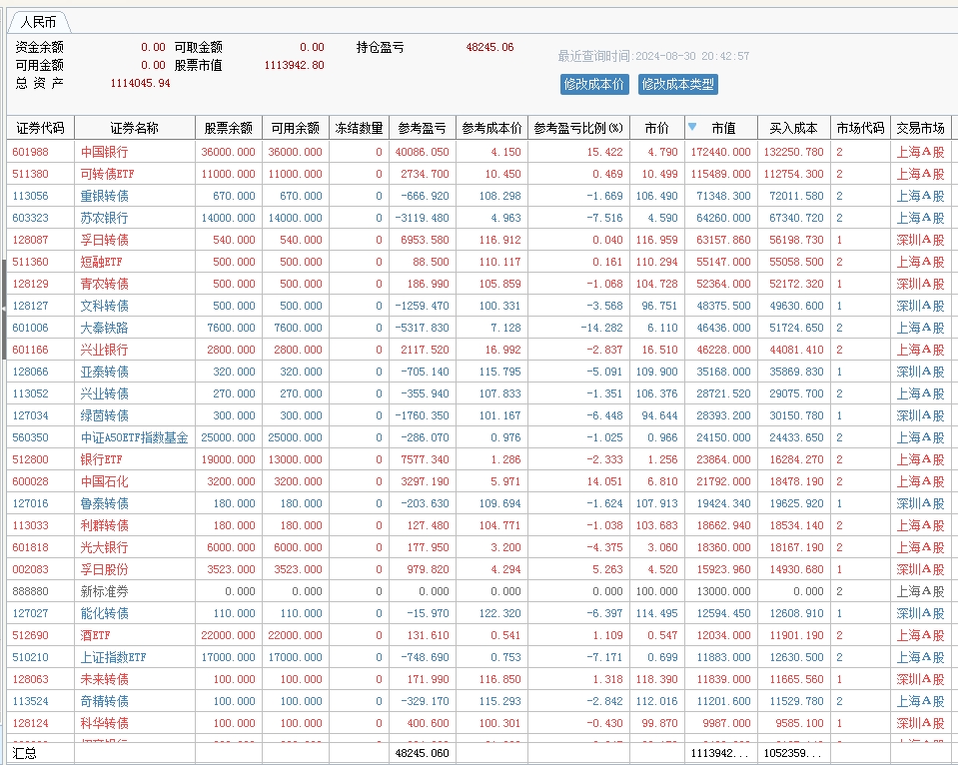Screen dimensions: 958x765
Task: Click the sort arrow beside 市值 header
Action: pos(692,127)
